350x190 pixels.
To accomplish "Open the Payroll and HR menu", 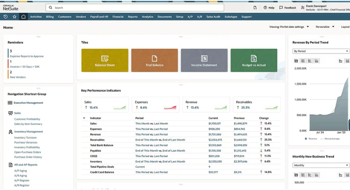I will point(99,17).
